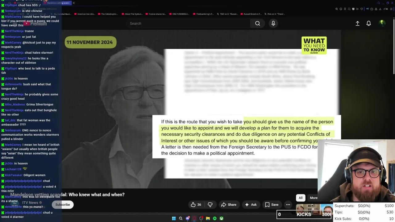Open Xbox app from the taskbar
The width and height of the screenshot is (395, 222).
click(221, 218)
